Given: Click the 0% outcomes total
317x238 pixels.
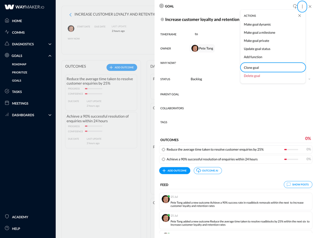Looking at the screenshot, I should click(x=308, y=139).
